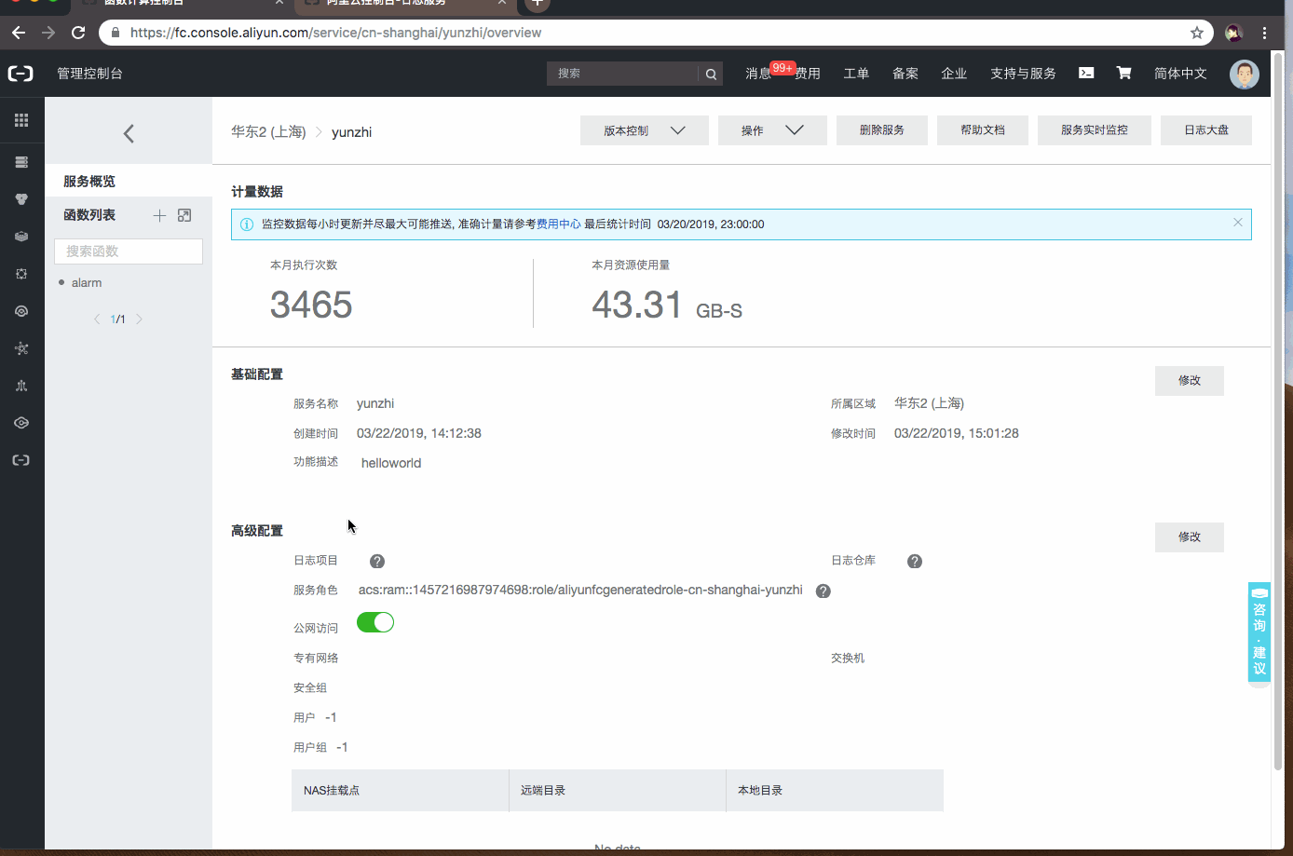Collapse sidebar with the back chevron

pyautogui.click(x=129, y=133)
